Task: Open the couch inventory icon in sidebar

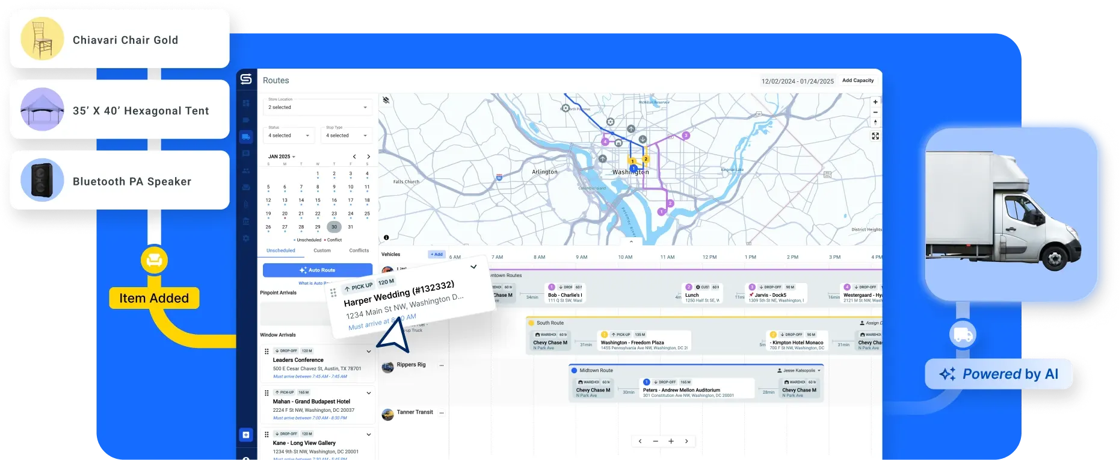Action: pyautogui.click(x=246, y=187)
